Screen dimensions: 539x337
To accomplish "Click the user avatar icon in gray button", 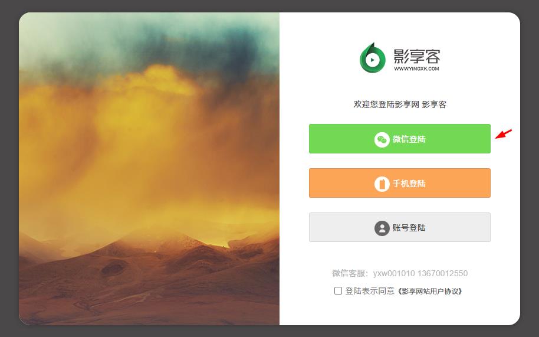I will point(382,228).
